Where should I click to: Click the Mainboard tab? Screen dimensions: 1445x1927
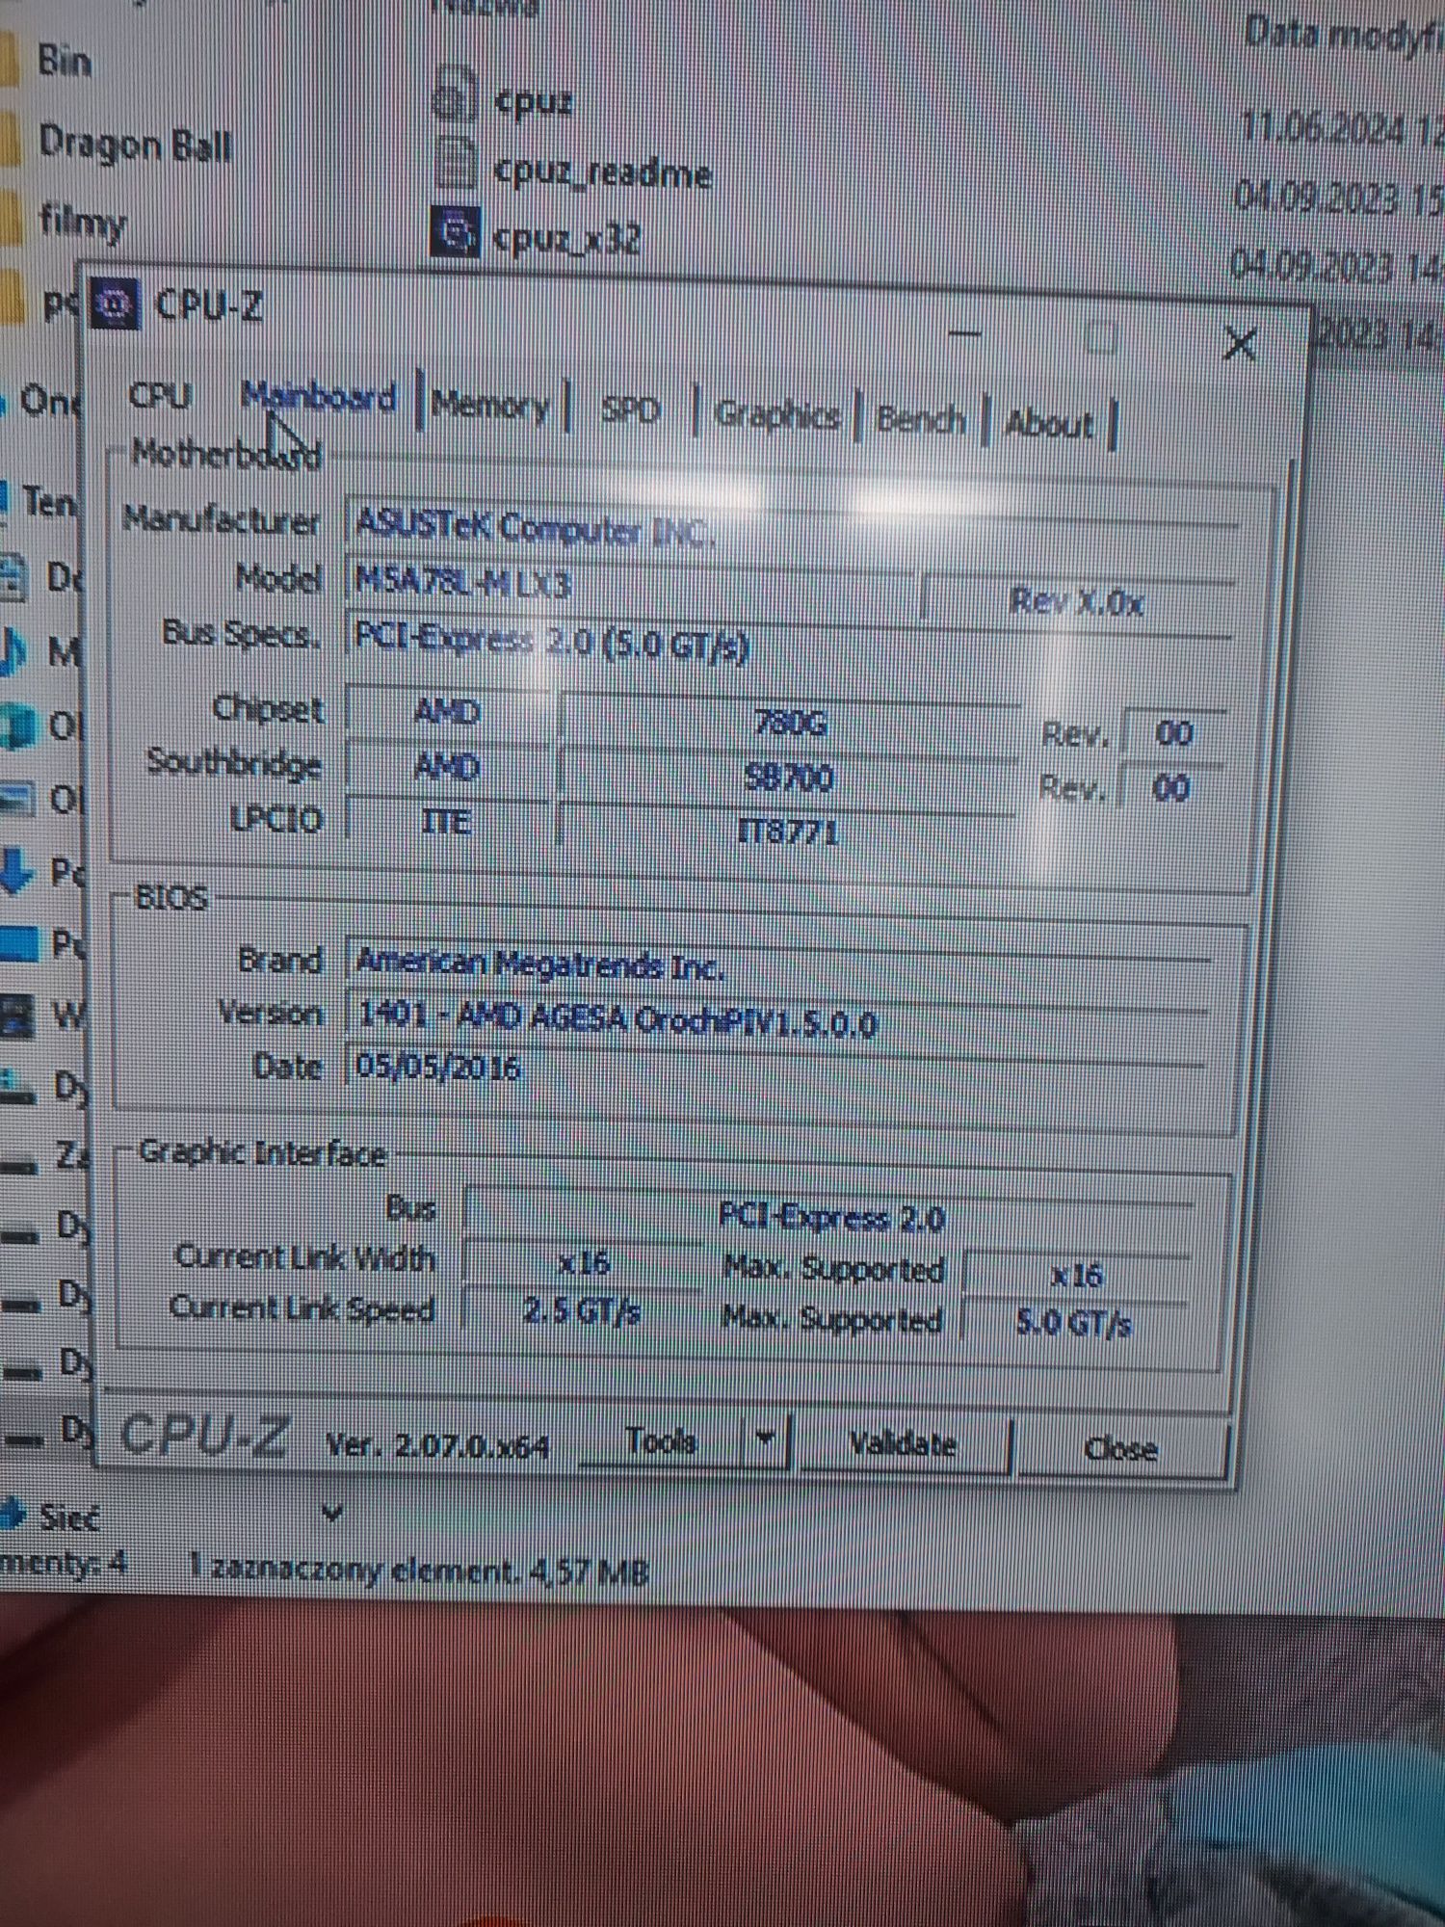318,397
